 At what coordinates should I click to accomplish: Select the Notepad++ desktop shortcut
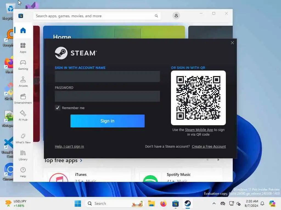[7, 118]
